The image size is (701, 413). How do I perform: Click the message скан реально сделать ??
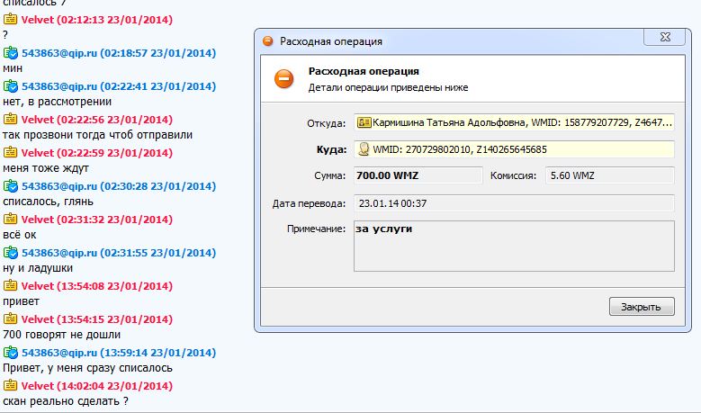point(66,401)
